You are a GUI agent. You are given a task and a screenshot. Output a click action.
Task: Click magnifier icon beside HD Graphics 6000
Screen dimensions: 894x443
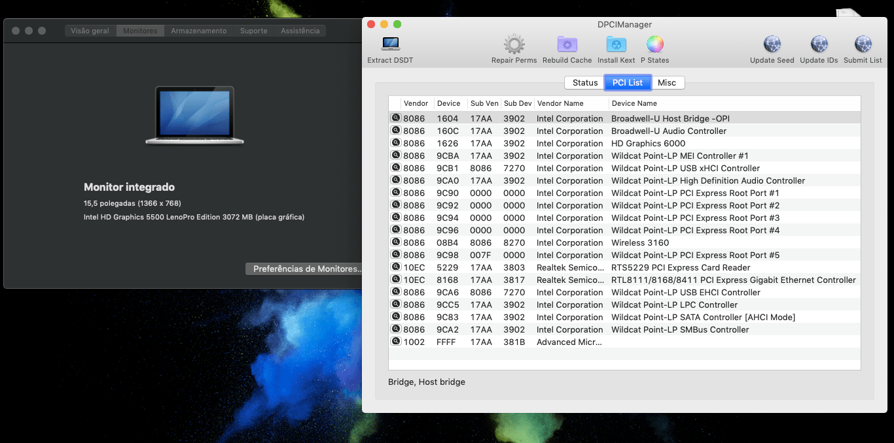[x=395, y=143]
